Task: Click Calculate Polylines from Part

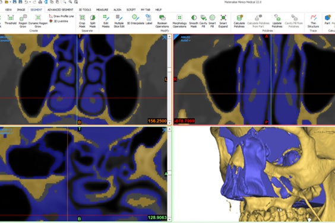Action: 258,21
